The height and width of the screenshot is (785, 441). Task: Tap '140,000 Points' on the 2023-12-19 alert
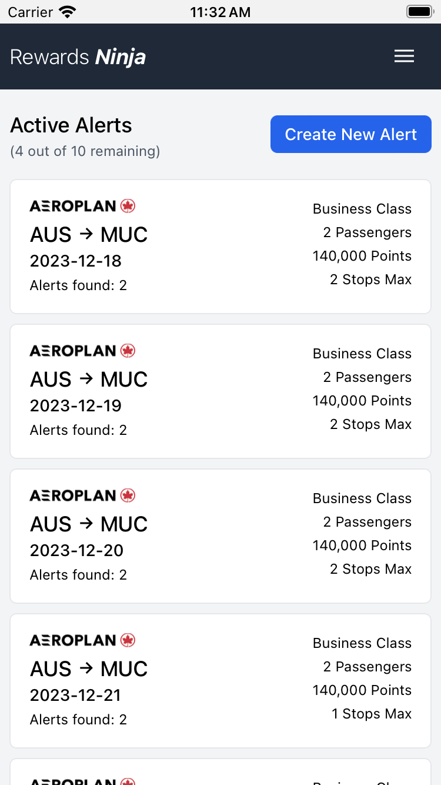coord(362,401)
